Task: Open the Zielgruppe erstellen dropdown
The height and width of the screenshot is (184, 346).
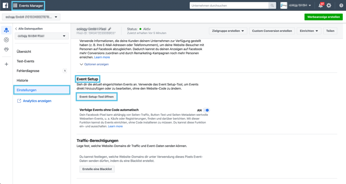Action: point(228,31)
